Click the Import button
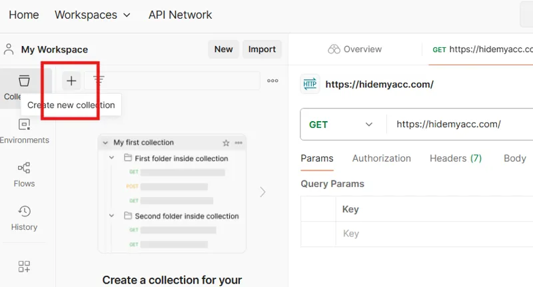The image size is (533, 287). click(262, 49)
